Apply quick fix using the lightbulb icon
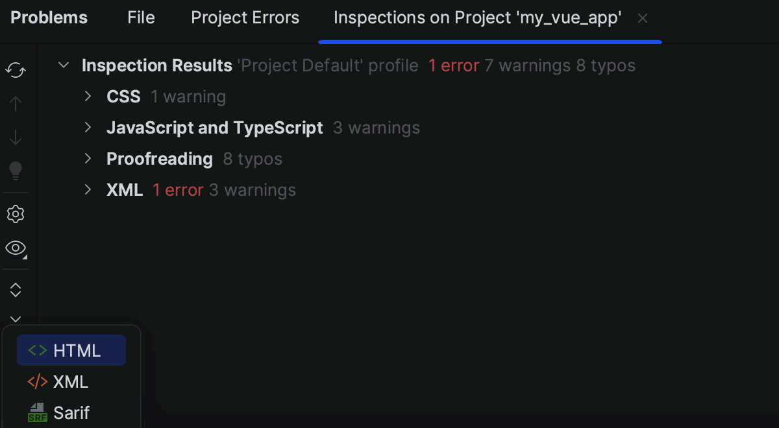The height and width of the screenshot is (428, 779). (x=15, y=171)
